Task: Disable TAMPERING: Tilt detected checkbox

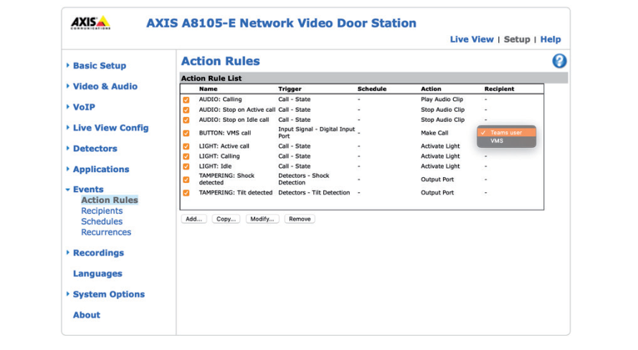Action: pyautogui.click(x=186, y=193)
